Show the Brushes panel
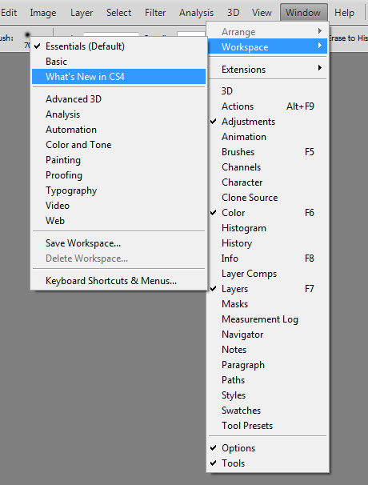Viewport: 368px width, 485px height. 267,152
